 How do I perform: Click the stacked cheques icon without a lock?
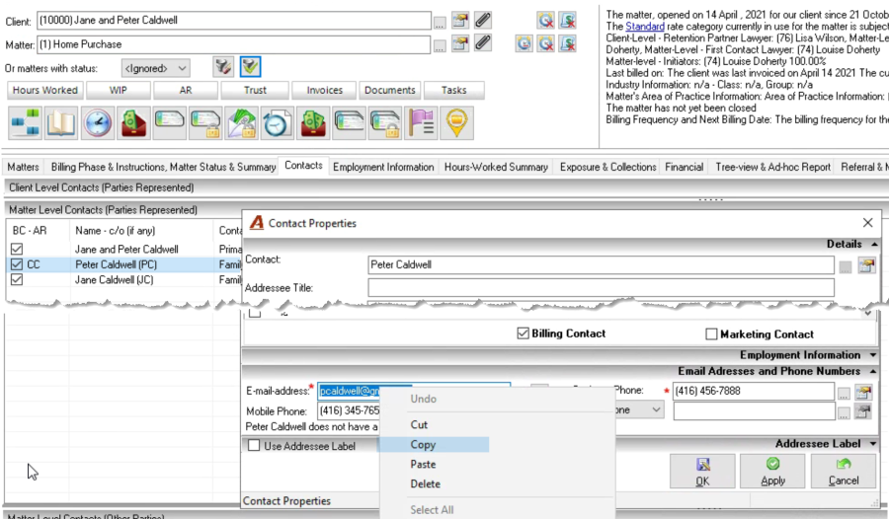pos(350,123)
